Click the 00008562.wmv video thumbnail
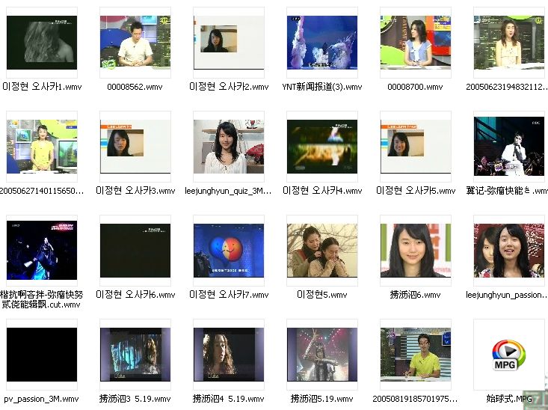 click(x=135, y=43)
